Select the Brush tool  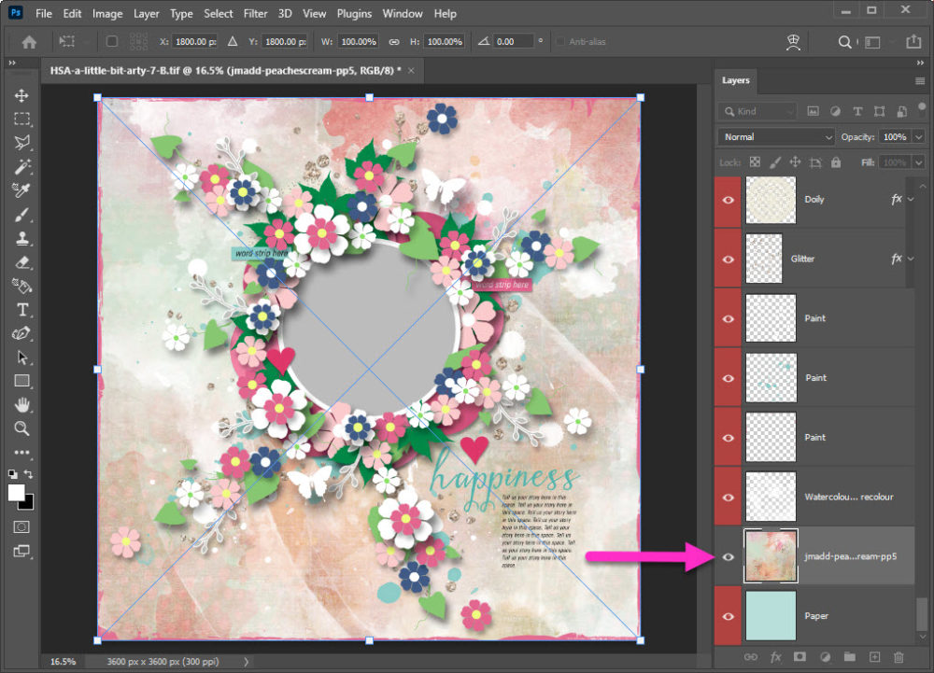pyautogui.click(x=22, y=215)
